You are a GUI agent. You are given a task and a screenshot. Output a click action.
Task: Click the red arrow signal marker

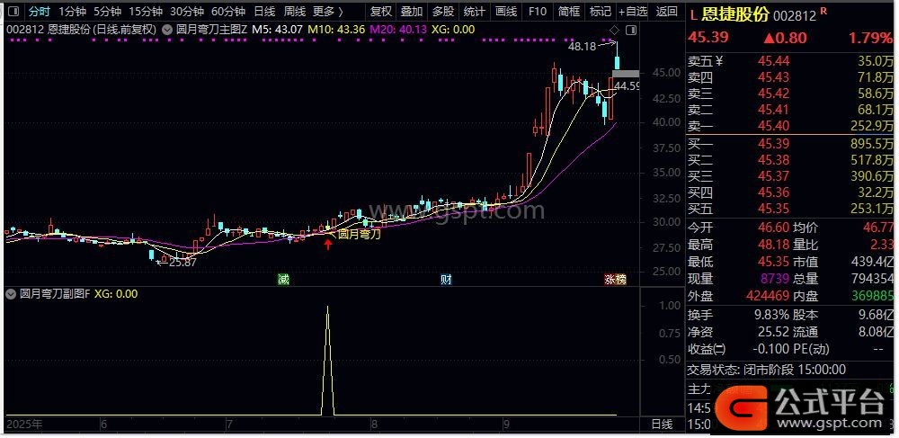pyautogui.click(x=328, y=246)
